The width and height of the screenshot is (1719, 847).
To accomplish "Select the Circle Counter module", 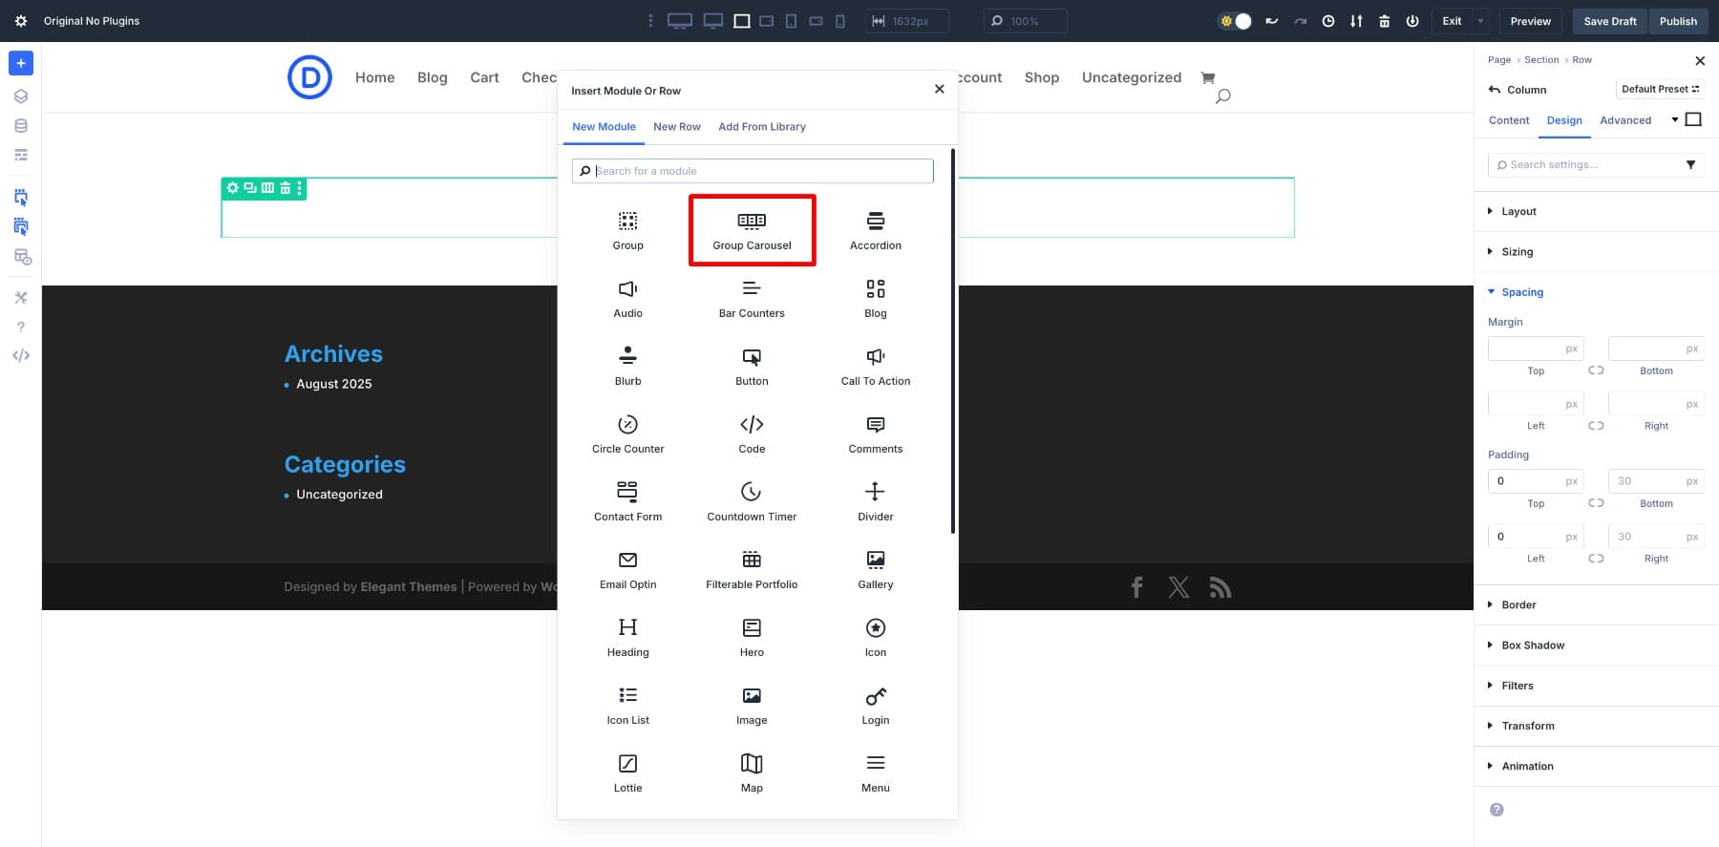I will pos(627,434).
